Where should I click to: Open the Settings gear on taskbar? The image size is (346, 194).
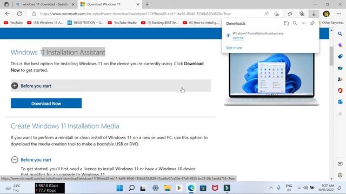tap(156, 188)
